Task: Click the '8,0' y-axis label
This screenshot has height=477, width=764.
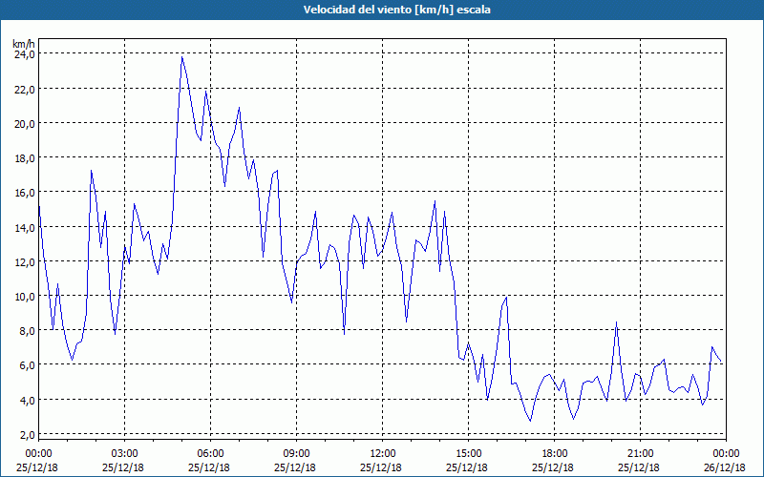Action: [x=27, y=331]
